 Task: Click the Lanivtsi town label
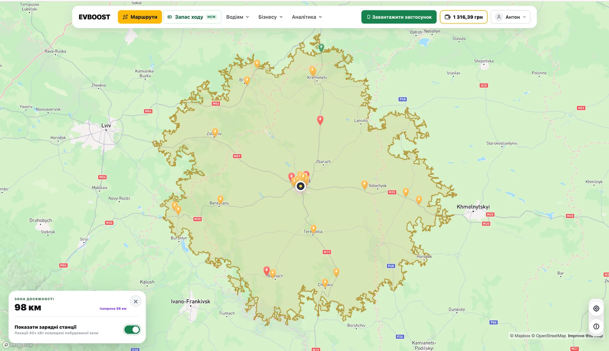pyautogui.click(x=361, y=121)
